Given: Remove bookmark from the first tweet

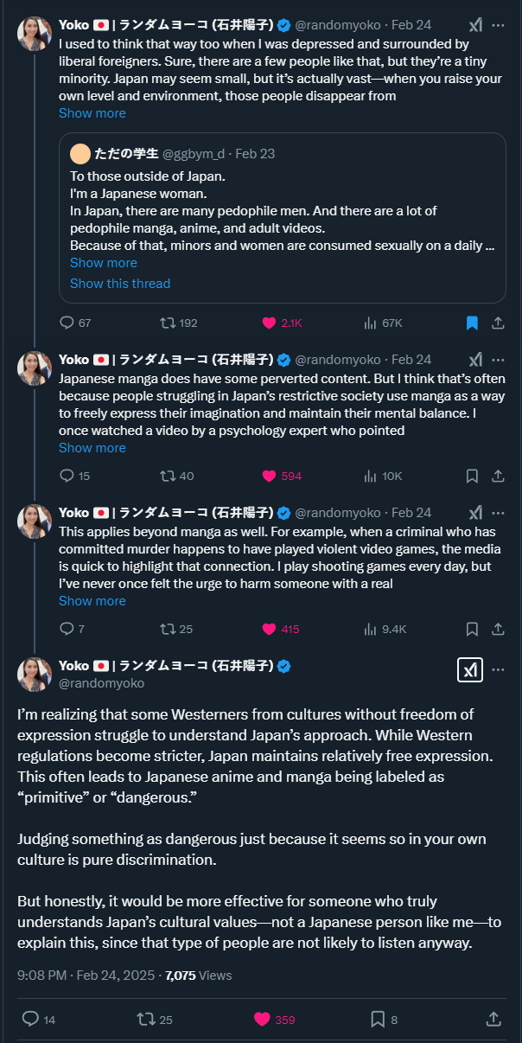Looking at the screenshot, I should (x=472, y=323).
